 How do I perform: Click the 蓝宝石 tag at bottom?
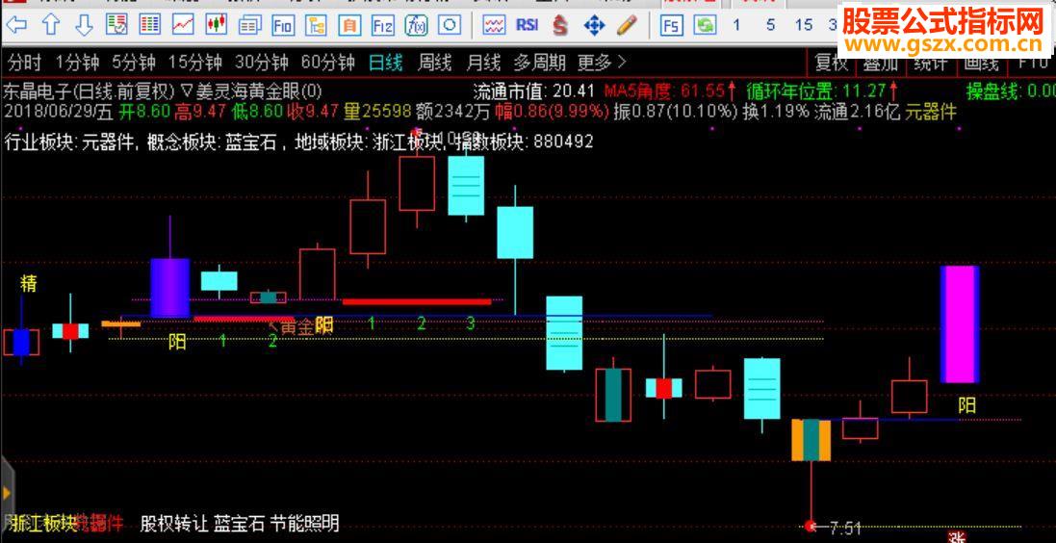click(240, 523)
